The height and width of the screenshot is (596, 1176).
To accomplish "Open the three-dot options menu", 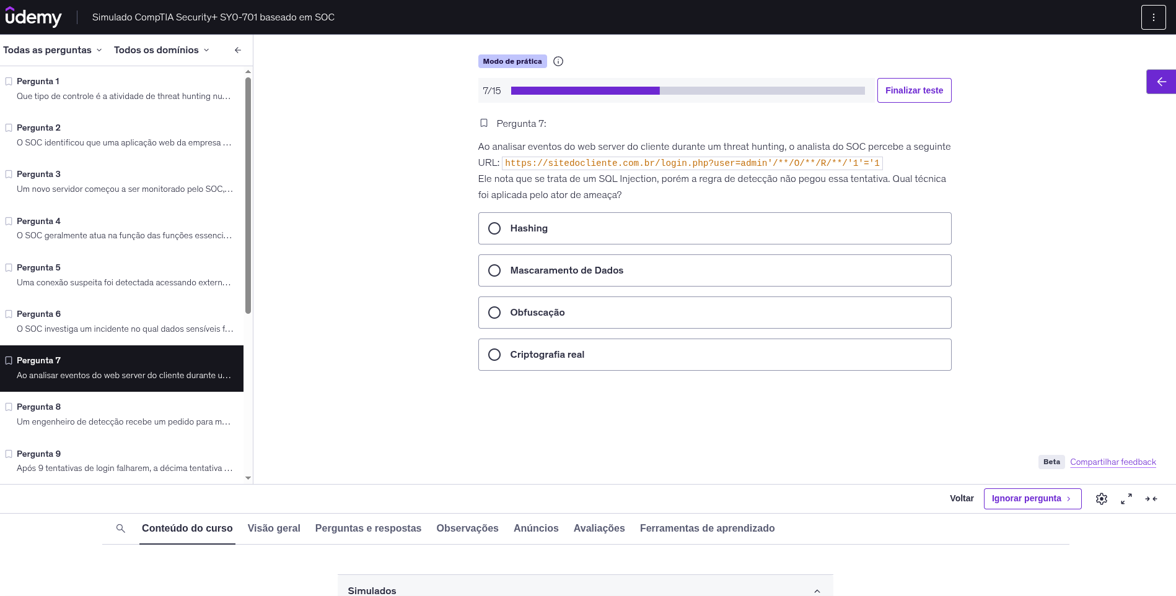I will coord(1153,17).
